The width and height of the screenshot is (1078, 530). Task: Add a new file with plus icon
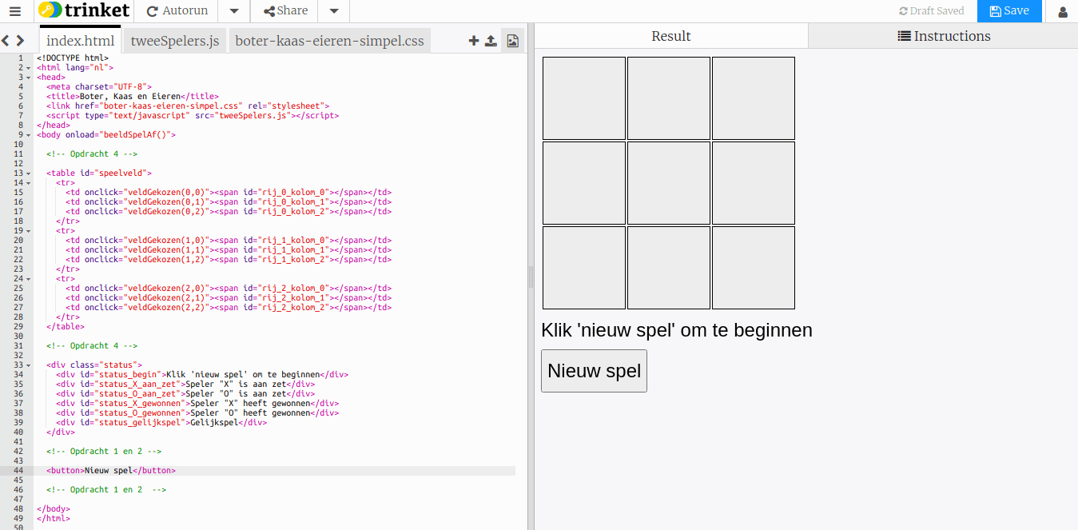(x=474, y=41)
